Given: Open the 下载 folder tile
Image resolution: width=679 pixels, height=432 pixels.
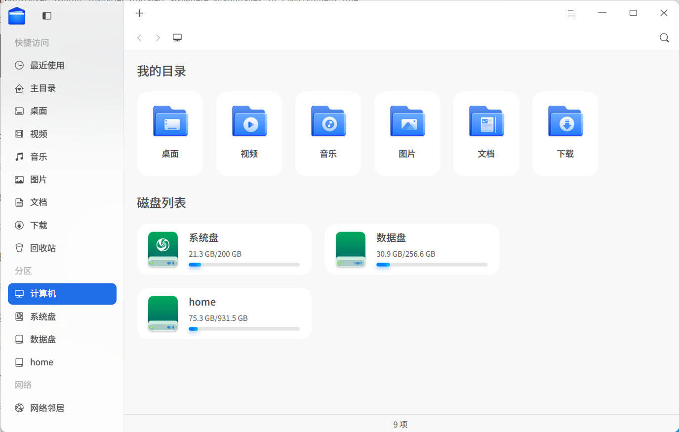Looking at the screenshot, I should (565, 133).
